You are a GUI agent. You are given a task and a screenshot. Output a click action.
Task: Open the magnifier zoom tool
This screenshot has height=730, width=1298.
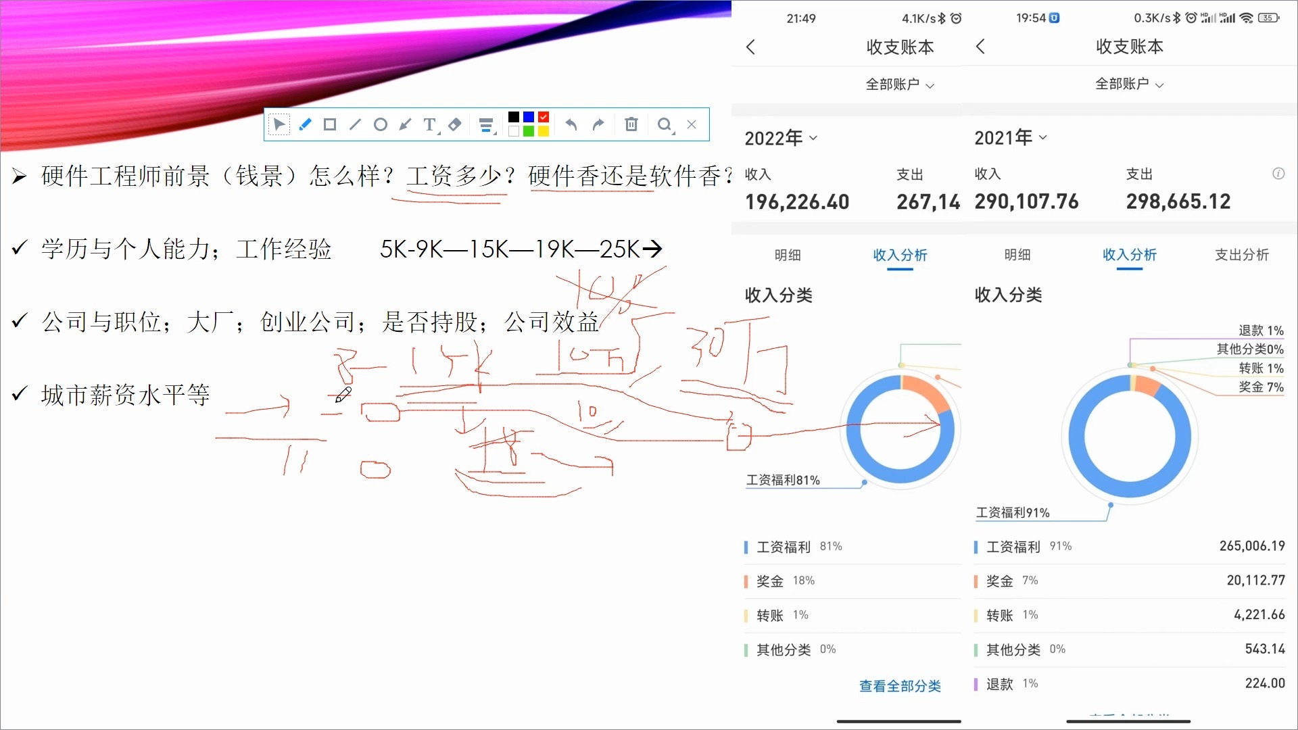(x=665, y=124)
